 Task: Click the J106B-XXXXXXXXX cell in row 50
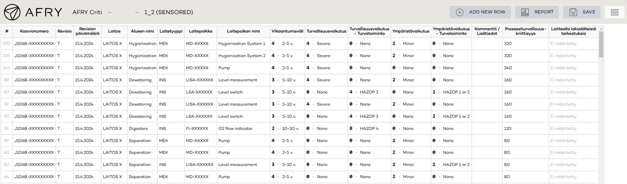click(x=35, y=164)
